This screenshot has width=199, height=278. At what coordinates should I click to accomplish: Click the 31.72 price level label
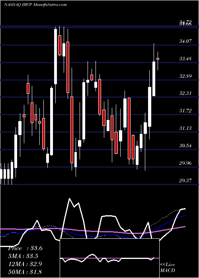[x=185, y=111]
